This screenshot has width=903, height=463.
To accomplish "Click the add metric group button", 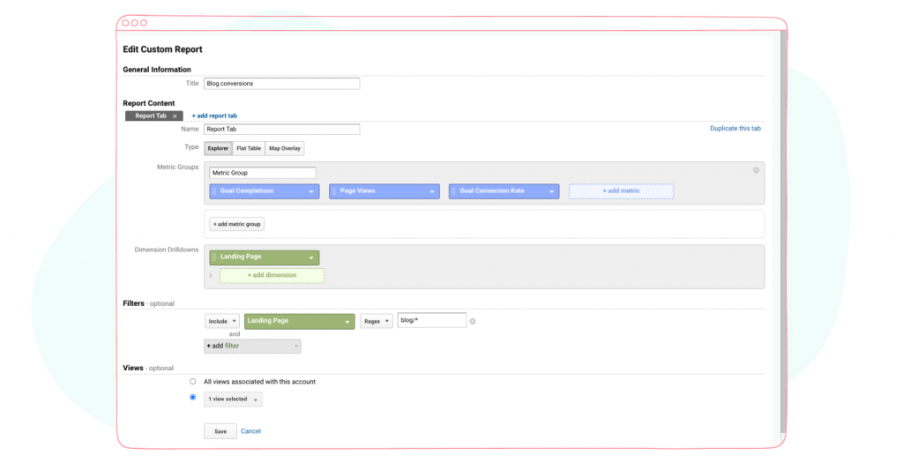I will point(236,224).
